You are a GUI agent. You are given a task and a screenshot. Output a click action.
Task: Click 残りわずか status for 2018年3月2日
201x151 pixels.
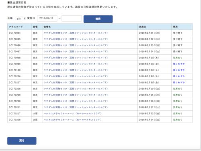click(179, 64)
